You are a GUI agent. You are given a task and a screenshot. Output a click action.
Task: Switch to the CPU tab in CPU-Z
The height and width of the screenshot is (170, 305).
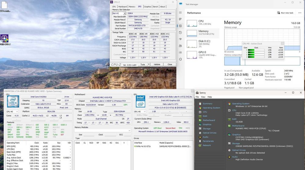point(114,7)
